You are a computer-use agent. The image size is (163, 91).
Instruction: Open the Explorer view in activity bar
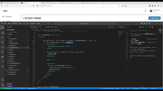2,28
